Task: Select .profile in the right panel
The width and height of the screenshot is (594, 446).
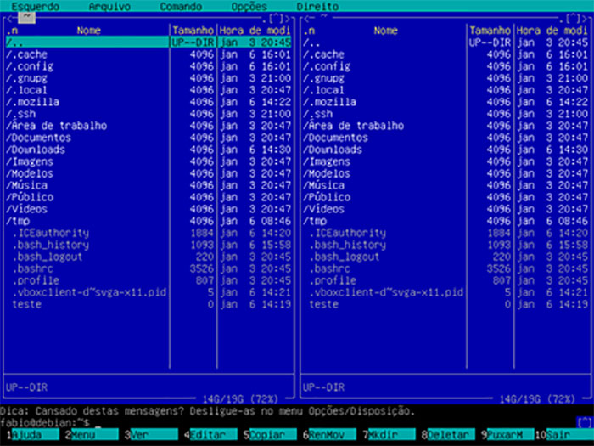Action: click(445, 280)
